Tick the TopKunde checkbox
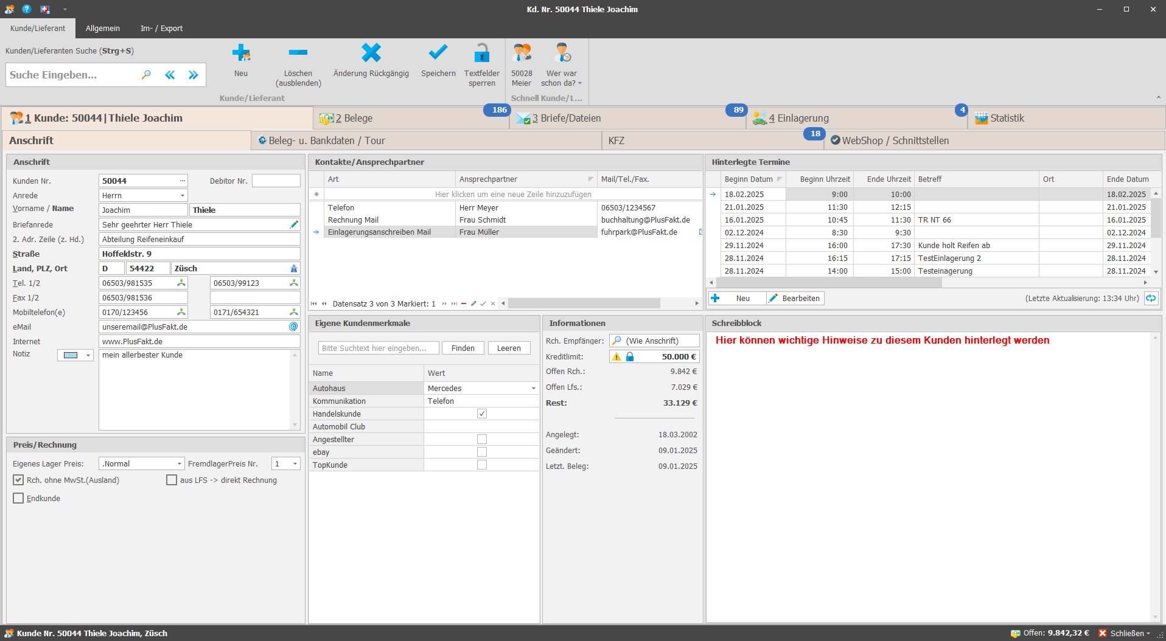 [x=482, y=465]
